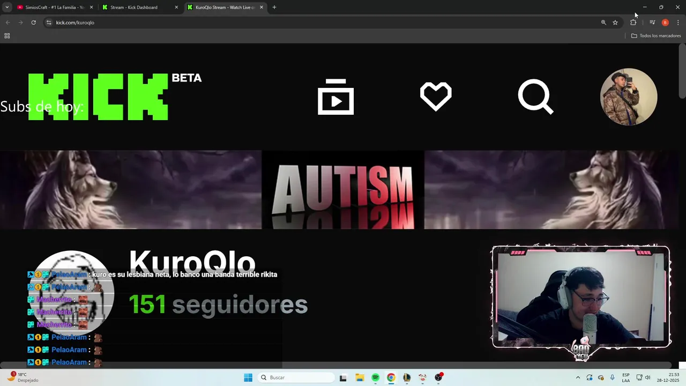Screen dimensions: 686x386
Task: Click the Kick logo
Action: [x=98, y=97]
